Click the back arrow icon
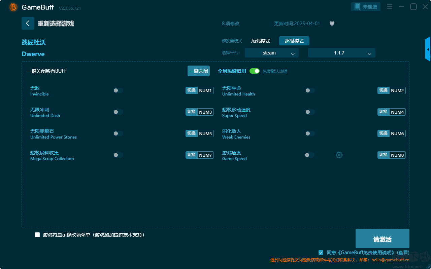431x269 pixels. pyautogui.click(x=28, y=23)
